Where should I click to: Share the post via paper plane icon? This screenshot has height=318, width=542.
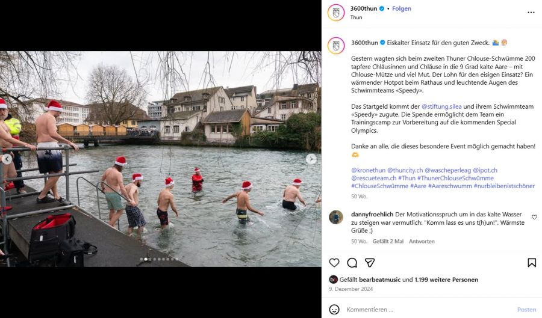coord(370,263)
